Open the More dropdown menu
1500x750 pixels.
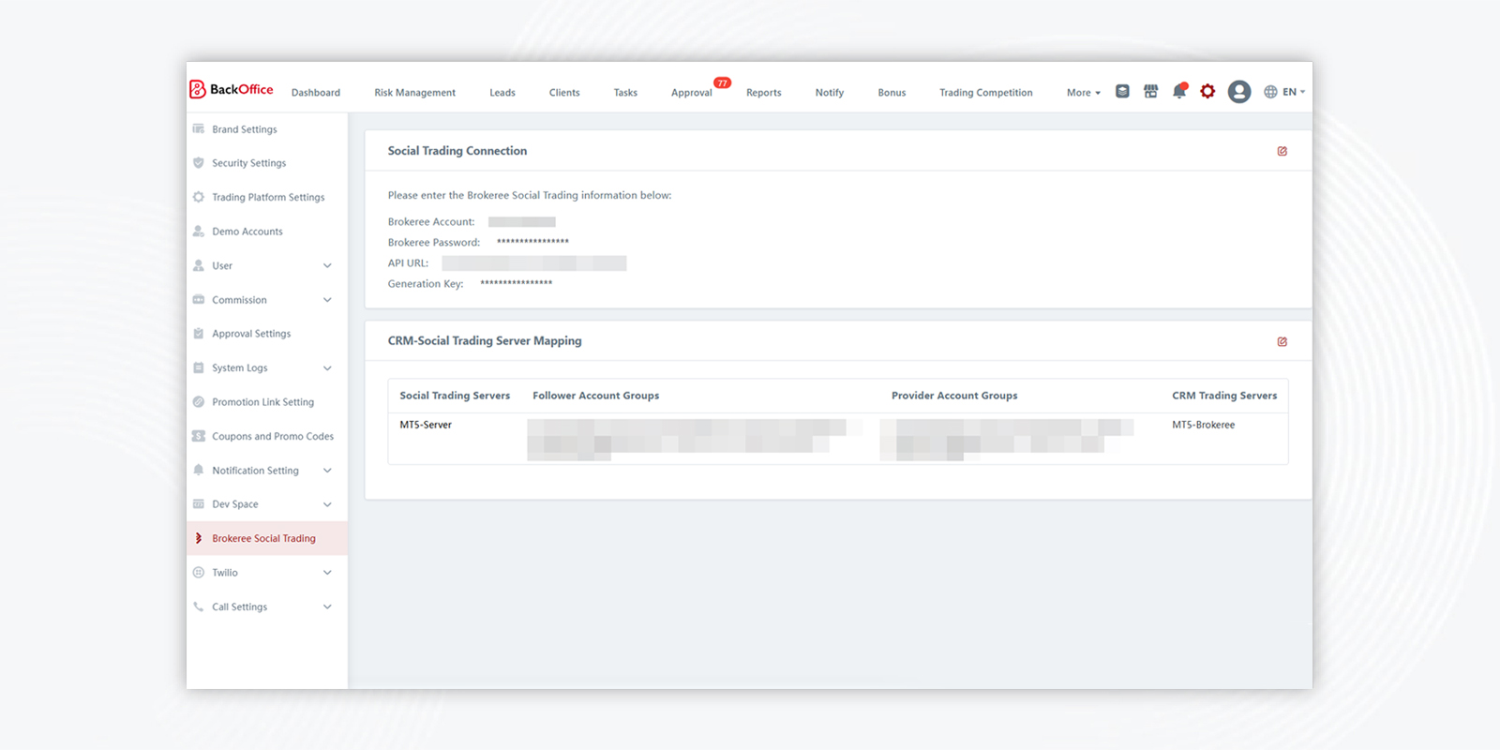pos(1083,93)
